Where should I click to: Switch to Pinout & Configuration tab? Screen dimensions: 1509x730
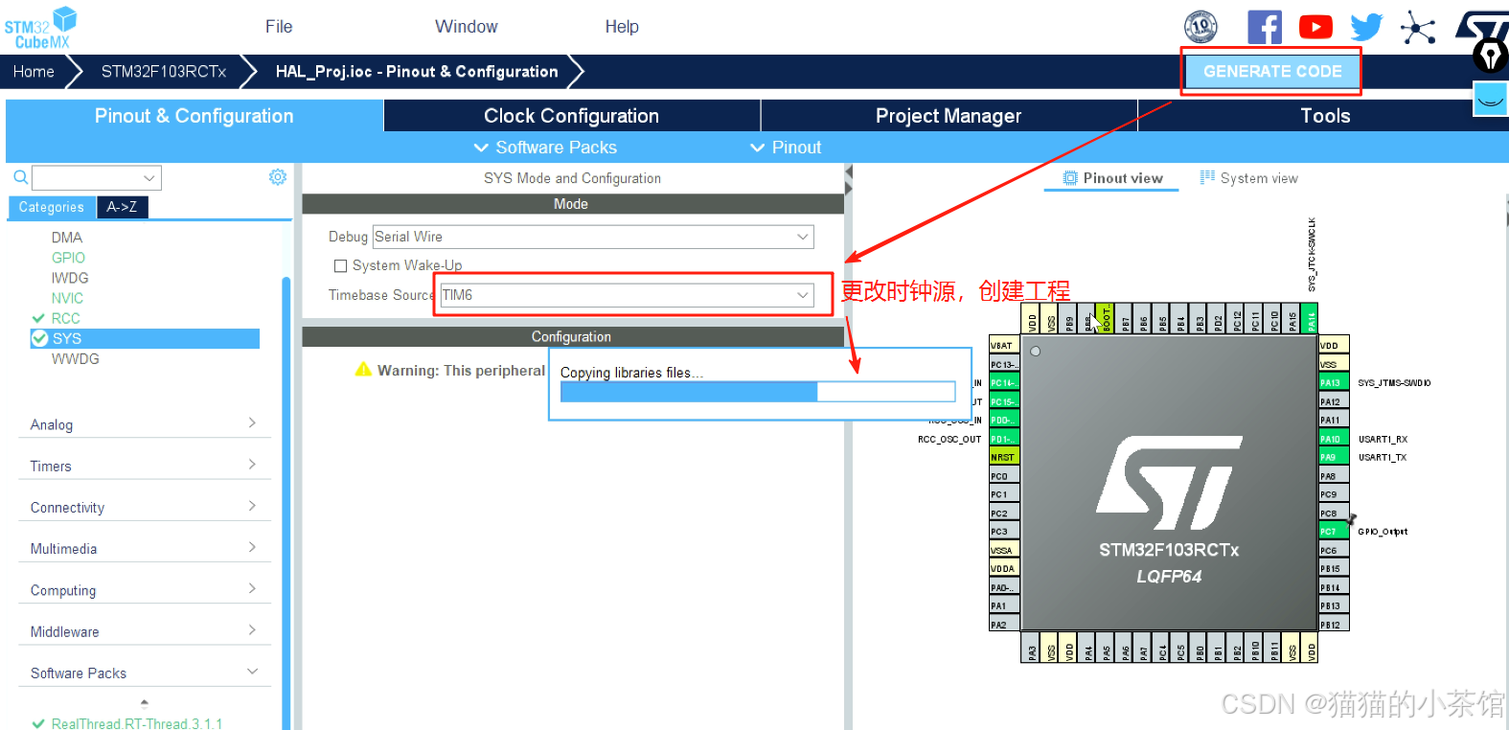(194, 116)
